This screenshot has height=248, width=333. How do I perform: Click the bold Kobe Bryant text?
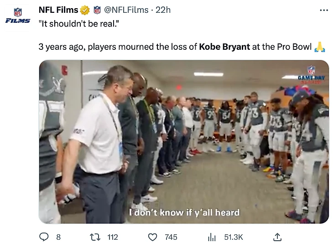224,47
